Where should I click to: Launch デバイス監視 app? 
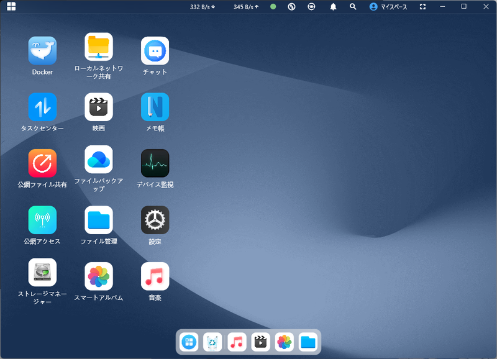(x=155, y=163)
